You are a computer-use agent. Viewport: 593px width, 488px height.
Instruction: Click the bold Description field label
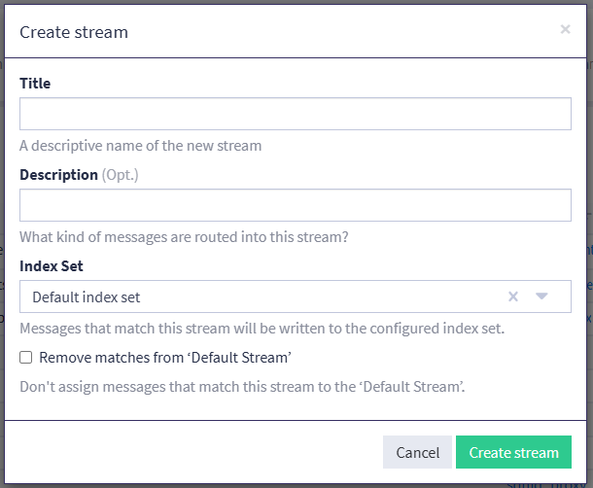[x=58, y=175]
